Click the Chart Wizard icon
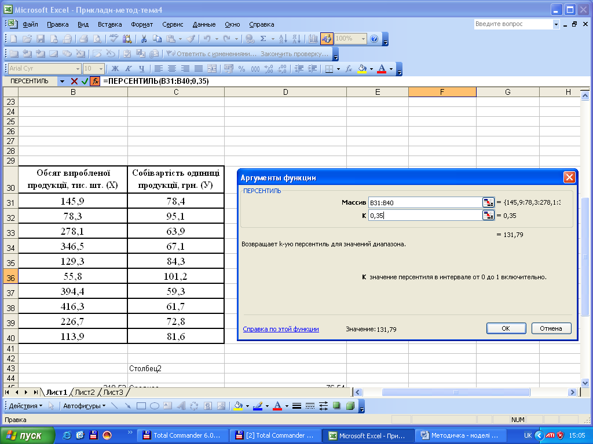 pos(313,39)
